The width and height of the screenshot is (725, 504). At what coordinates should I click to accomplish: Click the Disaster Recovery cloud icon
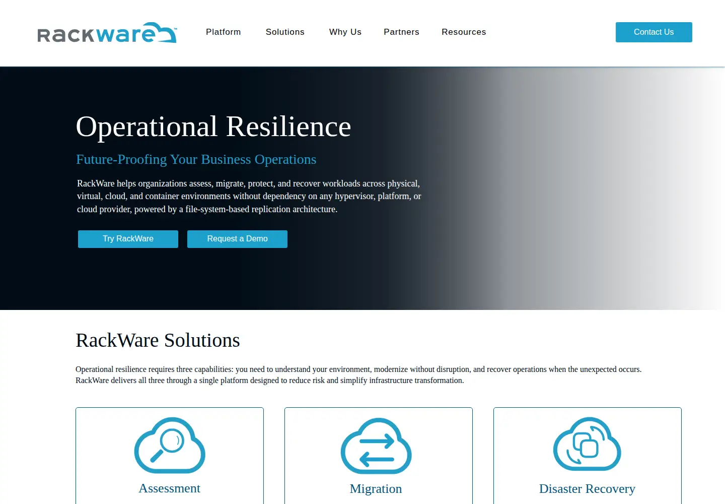(x=587, y=444)
